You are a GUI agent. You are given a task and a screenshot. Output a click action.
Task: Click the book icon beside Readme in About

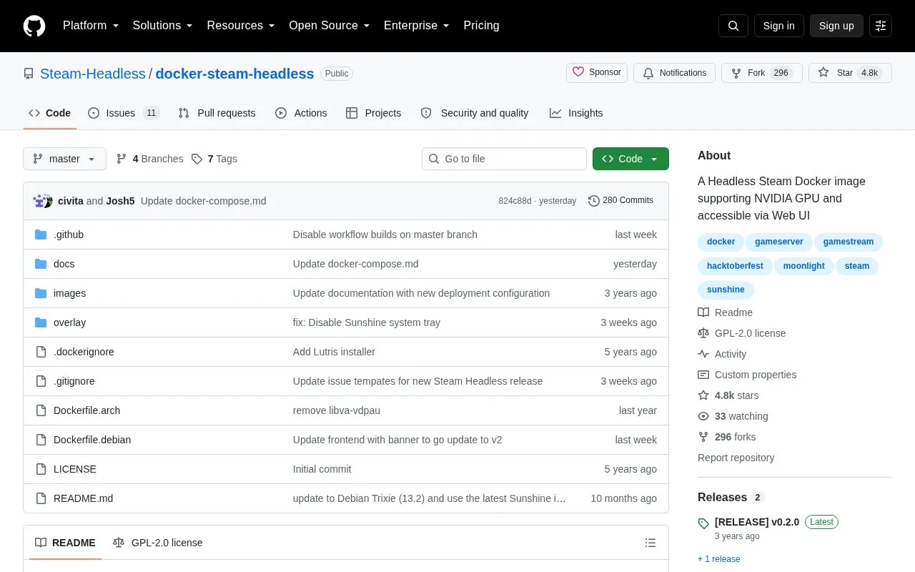coord(703,312)
